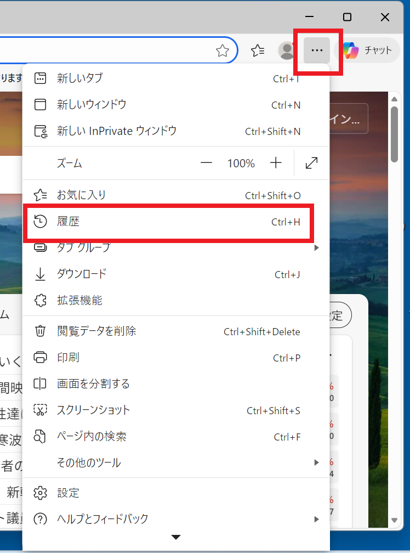Open 新しいウィンドウ from the menu

coord(92,105)
